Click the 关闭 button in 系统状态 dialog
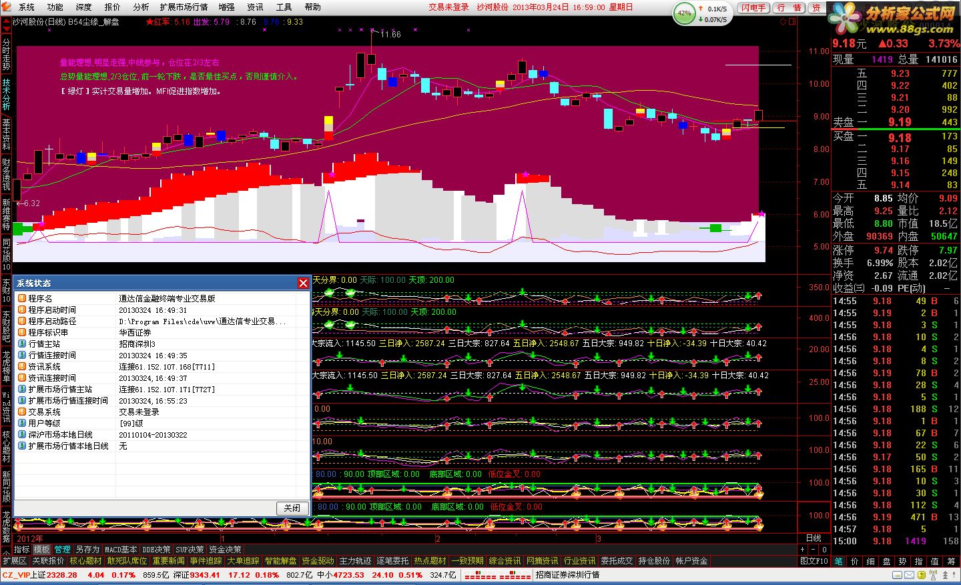 (292, 508)
